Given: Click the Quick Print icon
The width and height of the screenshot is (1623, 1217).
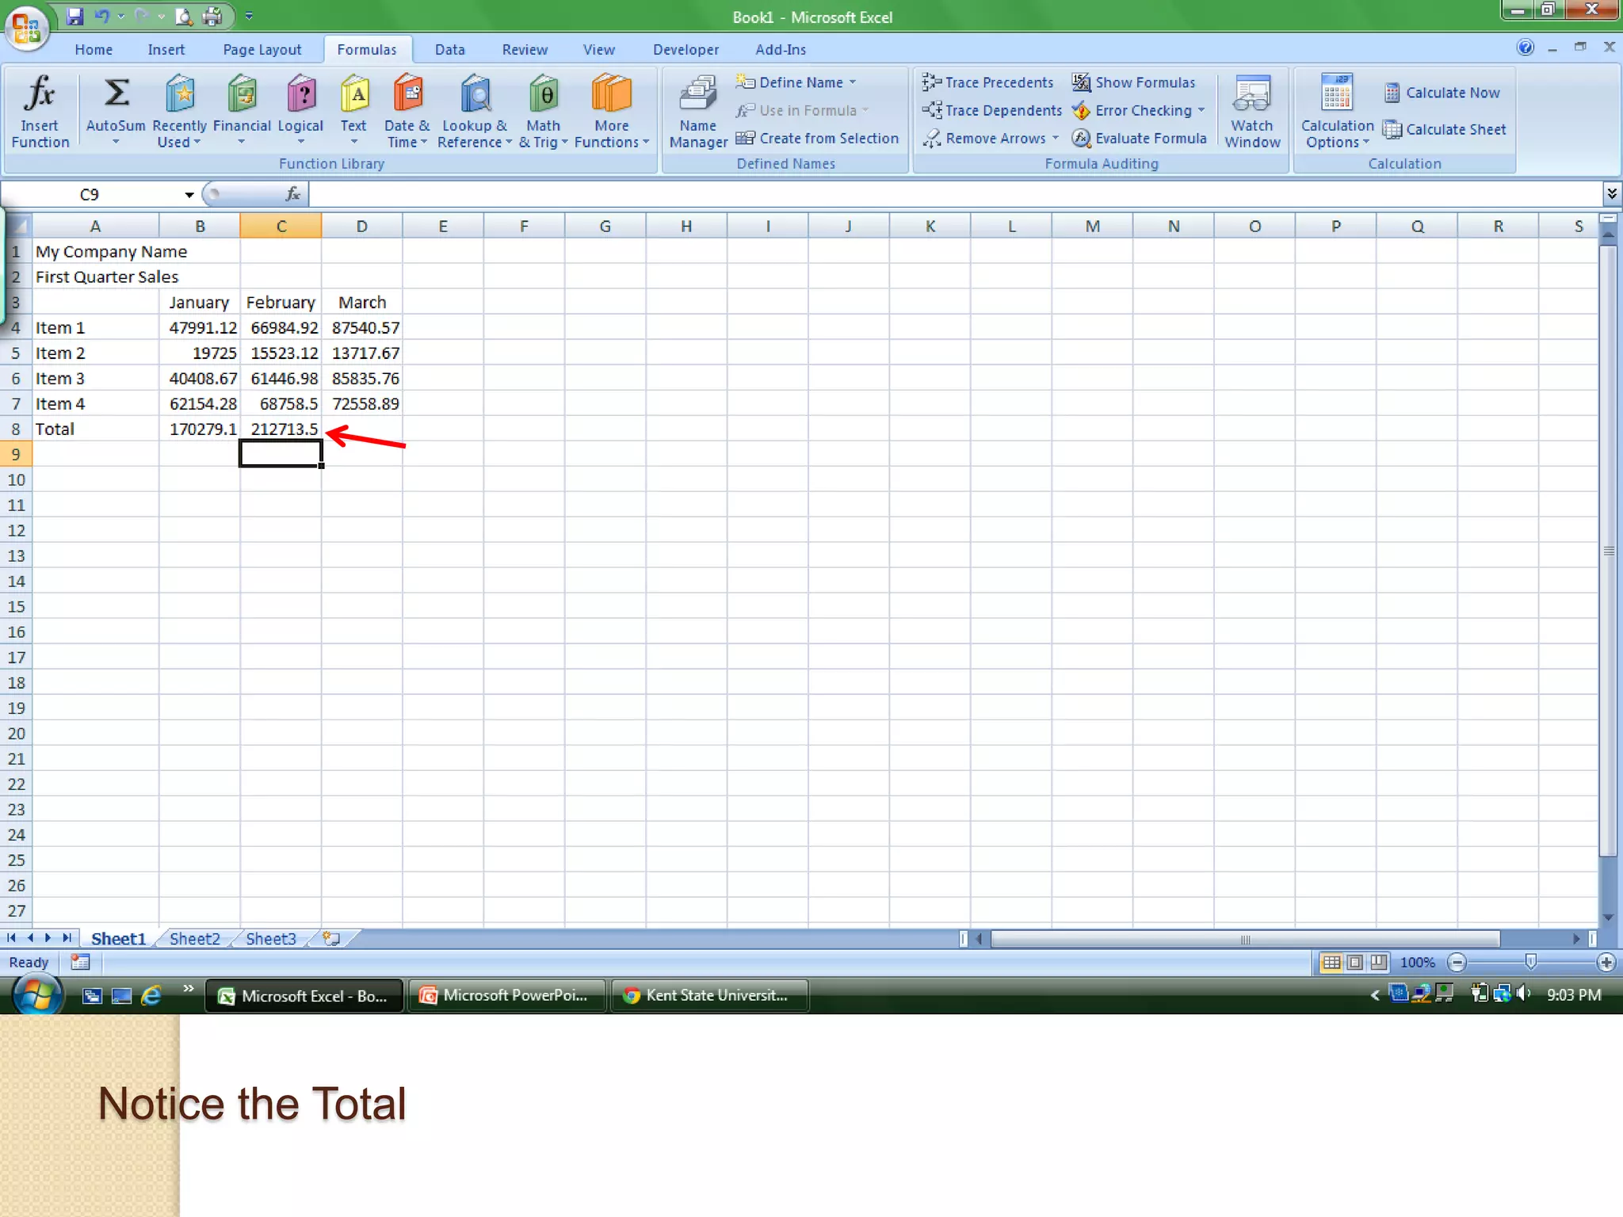Looking at the screenshot, I should (212, 16).
